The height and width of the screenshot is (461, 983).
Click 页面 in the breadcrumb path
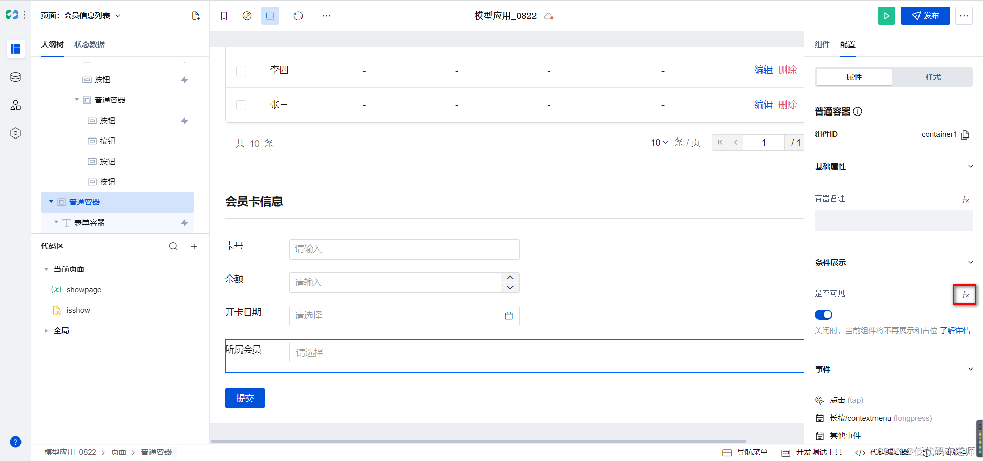coord(119,452)
